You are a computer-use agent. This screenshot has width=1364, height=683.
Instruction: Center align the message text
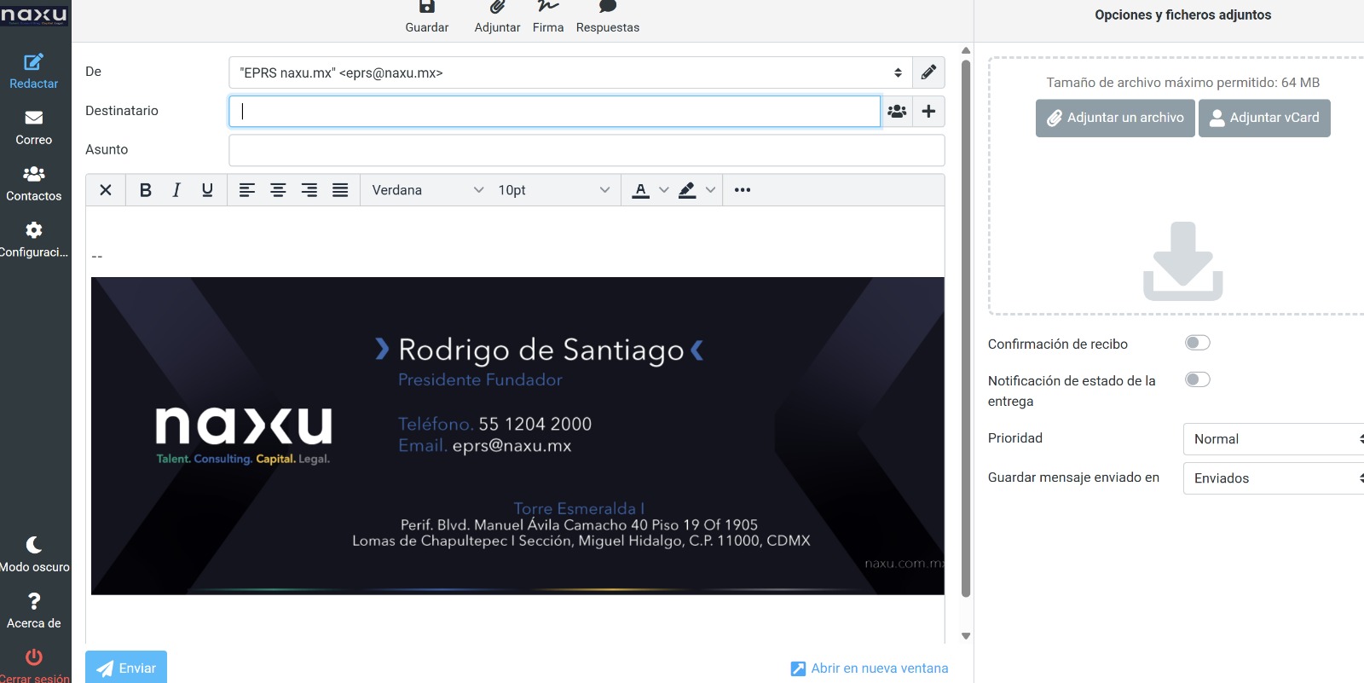[x=278, y=190]
